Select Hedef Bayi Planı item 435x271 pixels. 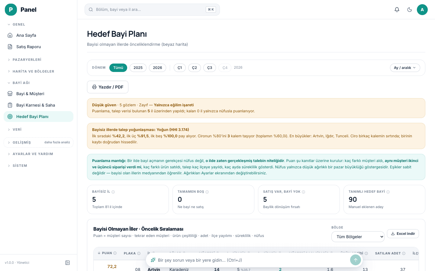(38, 117)
